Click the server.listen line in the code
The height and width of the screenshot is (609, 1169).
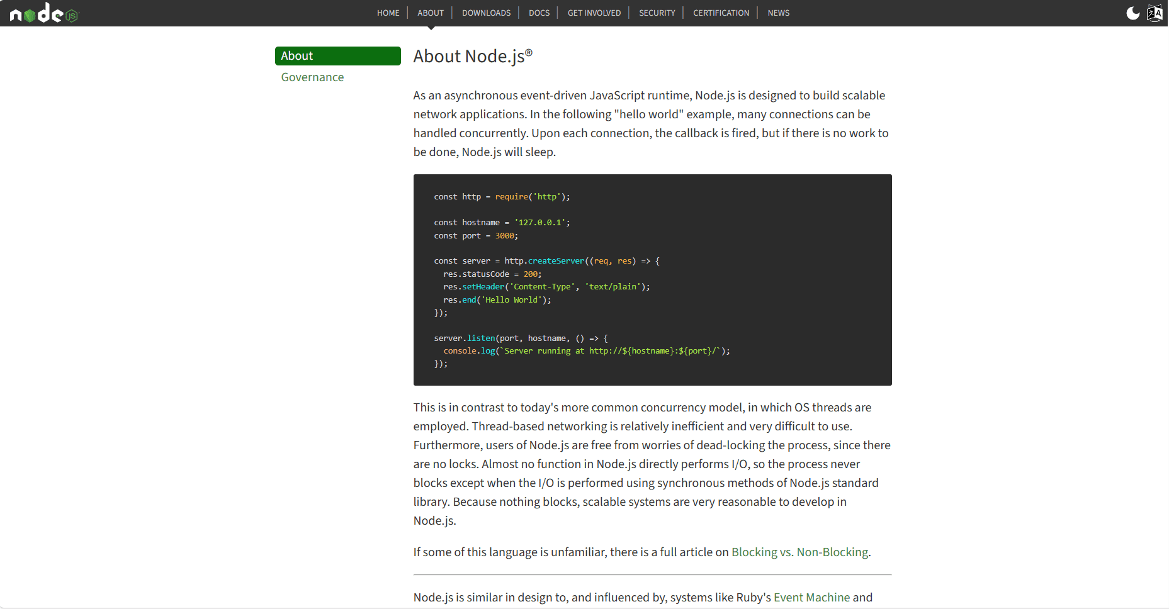point(520,338)
